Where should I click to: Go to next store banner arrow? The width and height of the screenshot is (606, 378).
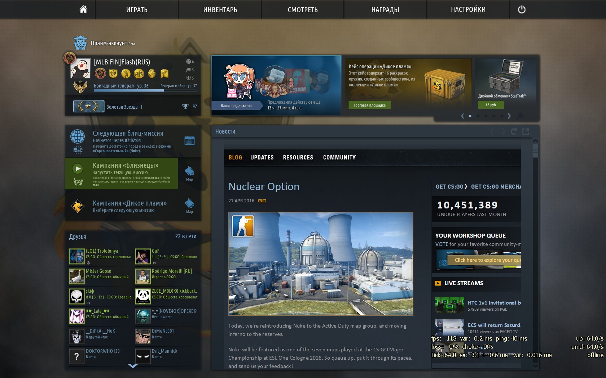(509, 116)
